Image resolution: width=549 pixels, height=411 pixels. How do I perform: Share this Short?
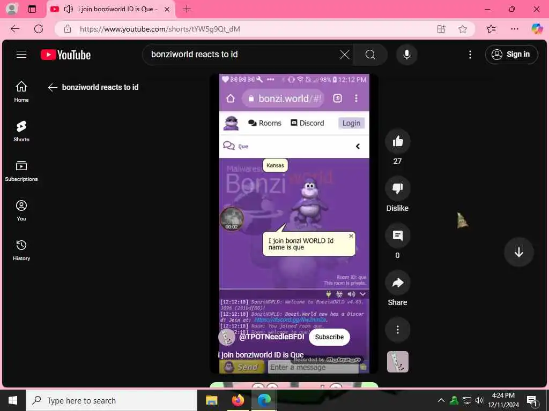point(397,283)
